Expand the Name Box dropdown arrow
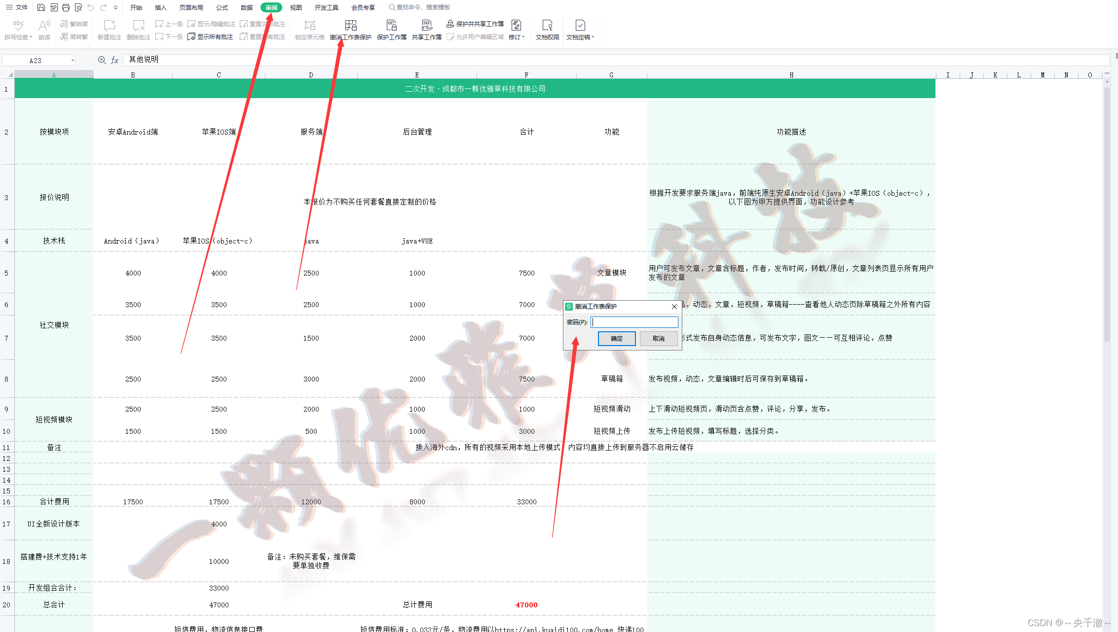Image resolution: width=1118 pixels, height=632 pixels. tap(73, 61)
